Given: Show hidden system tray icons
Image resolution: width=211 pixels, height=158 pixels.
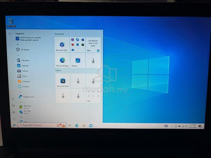Looking at the screenshot, I should (x=172, y=126).
